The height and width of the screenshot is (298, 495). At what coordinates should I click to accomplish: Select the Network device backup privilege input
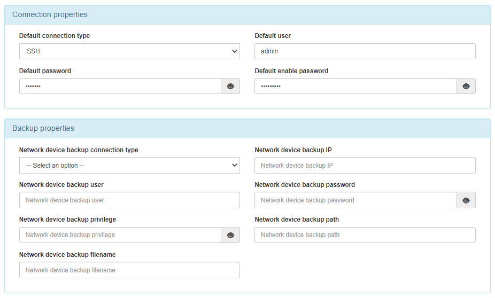[120, 235]
